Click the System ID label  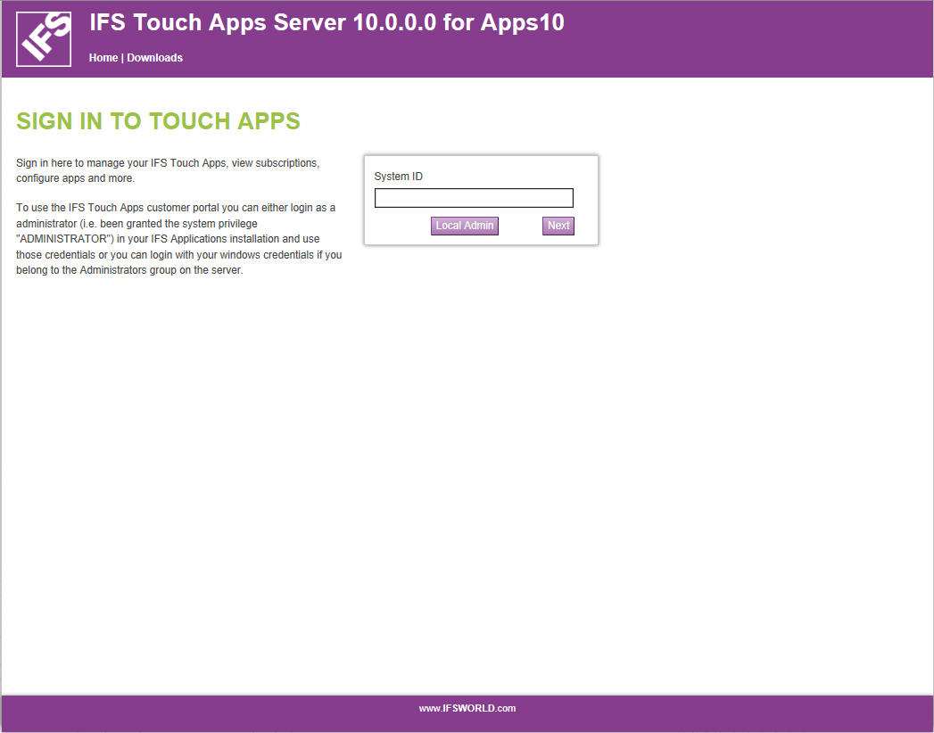coord(398,177)
